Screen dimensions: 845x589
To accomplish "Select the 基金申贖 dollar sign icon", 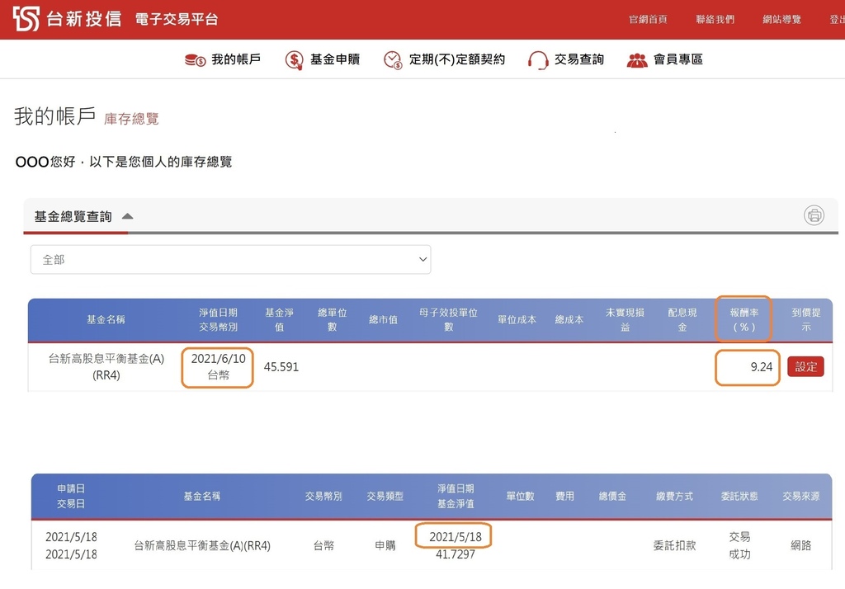I will [294, 59].
